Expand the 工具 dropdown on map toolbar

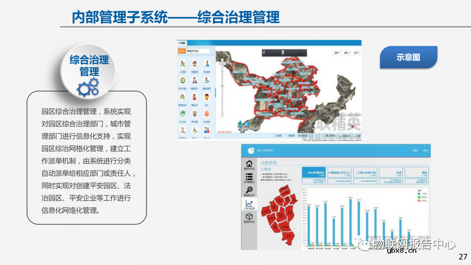pos(356,53)
